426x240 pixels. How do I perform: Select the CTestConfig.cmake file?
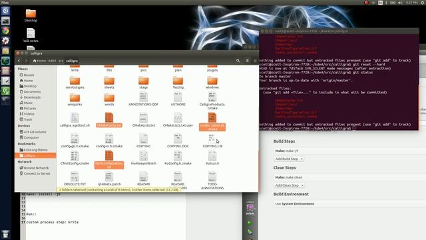pyautogui.click(x=75, y=158)
